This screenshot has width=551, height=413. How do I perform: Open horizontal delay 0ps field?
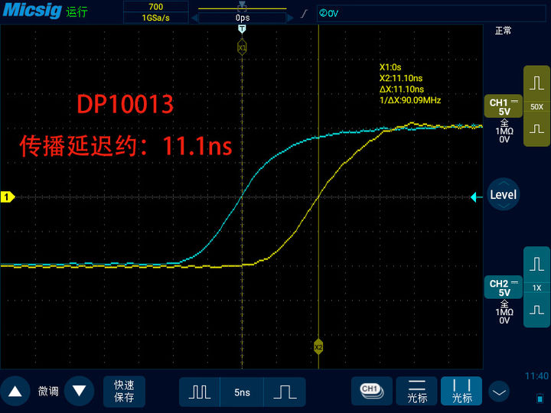click(243, 18)
